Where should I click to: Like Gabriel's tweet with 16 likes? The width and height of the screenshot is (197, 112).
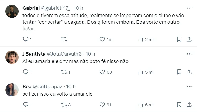[102, 39]
